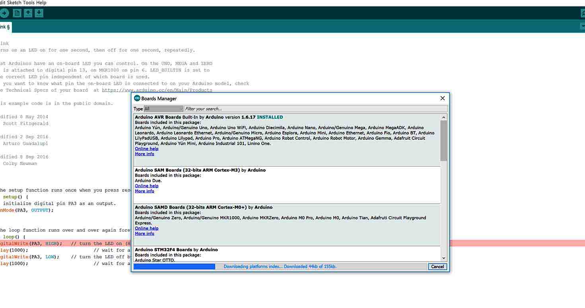The image size is (585, 308).
Task: Open the Serial Monitor icon in toolbar
Action: coord(582,13)
